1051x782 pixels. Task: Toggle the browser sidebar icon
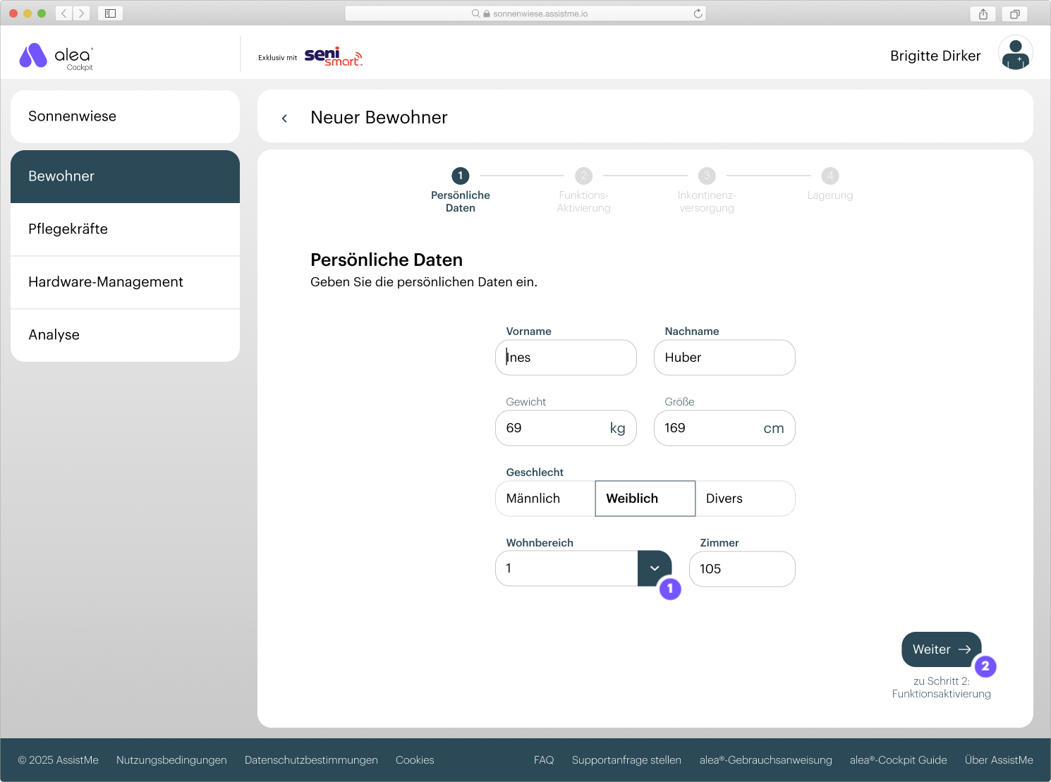[110, 13]
